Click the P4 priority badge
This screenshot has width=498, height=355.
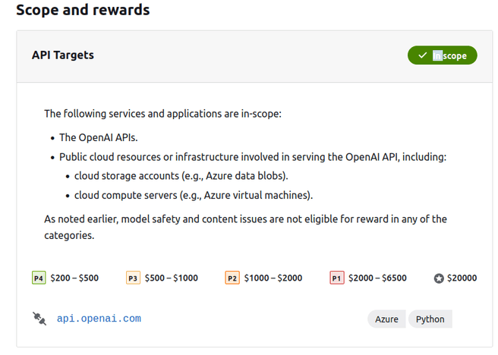pyautogui.click(x=39, y=278)
